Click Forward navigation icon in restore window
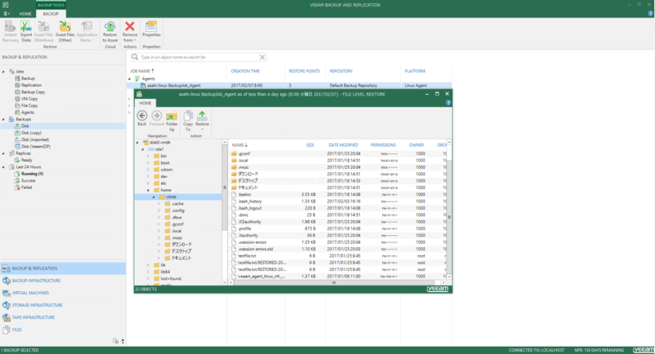The width and height of the screenshot is (655, 354). tap(156, 118)
